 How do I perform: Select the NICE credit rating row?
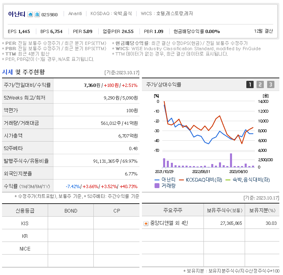[x=71, y=248]
